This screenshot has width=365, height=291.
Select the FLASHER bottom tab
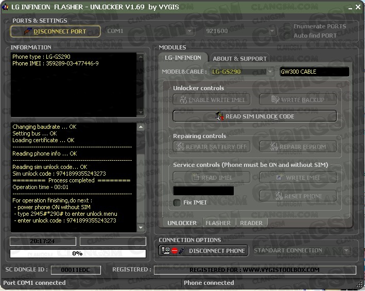218,223
